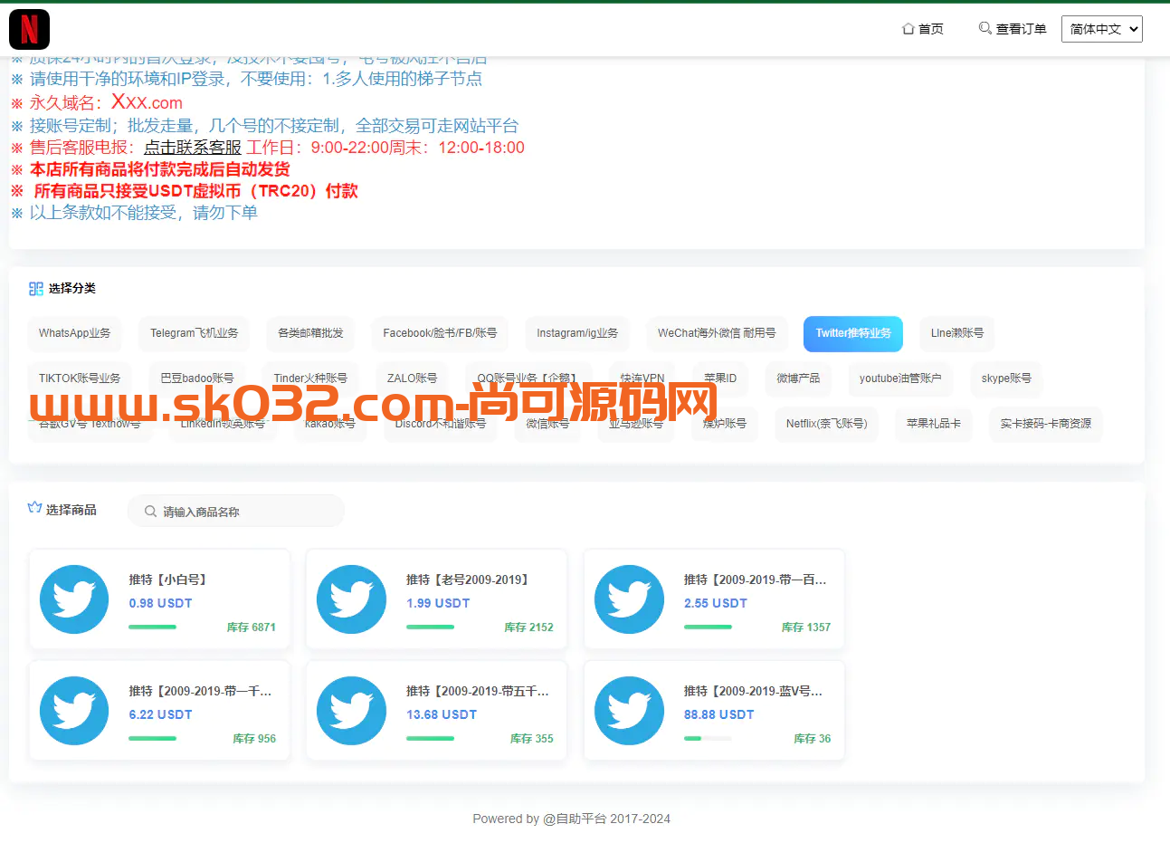Viewport: 1170px width, 843px height.
Task: Select the TIKTOK账号业务 category
Action: tap(80, 378)
